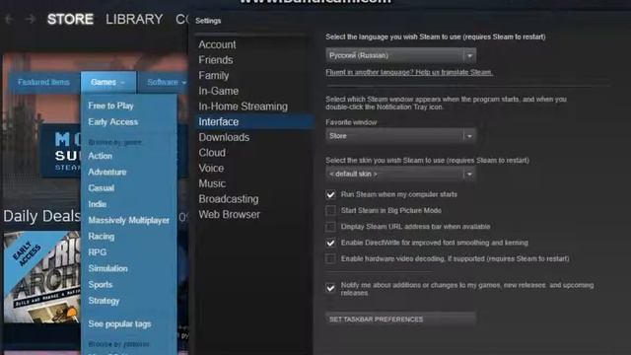Select Massively Multiplayer genre

coord(129,220)
